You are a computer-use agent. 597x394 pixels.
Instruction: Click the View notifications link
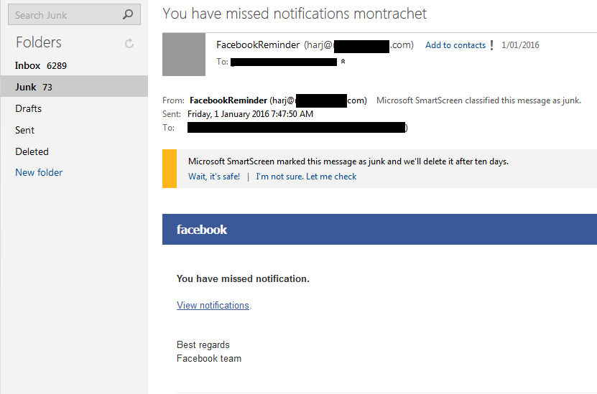[213, 305]
